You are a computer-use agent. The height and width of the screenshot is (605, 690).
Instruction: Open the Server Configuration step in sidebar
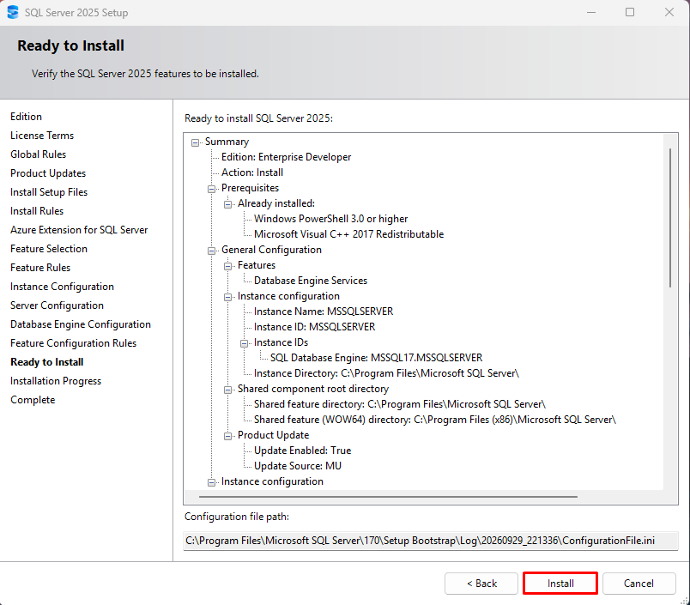click(57, 306)
